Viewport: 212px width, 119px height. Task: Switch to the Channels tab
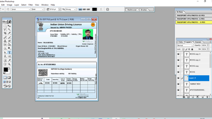(198, 42)
